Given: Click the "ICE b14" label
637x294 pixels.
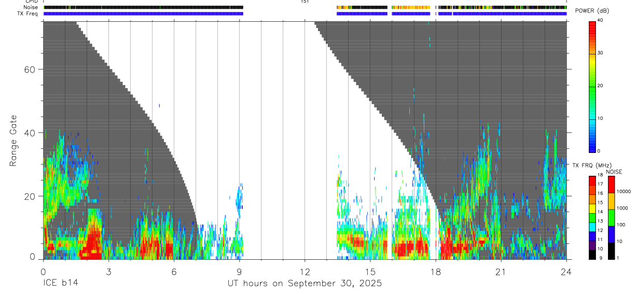Looking at the screenshot, I should click(x=61, y=284).
